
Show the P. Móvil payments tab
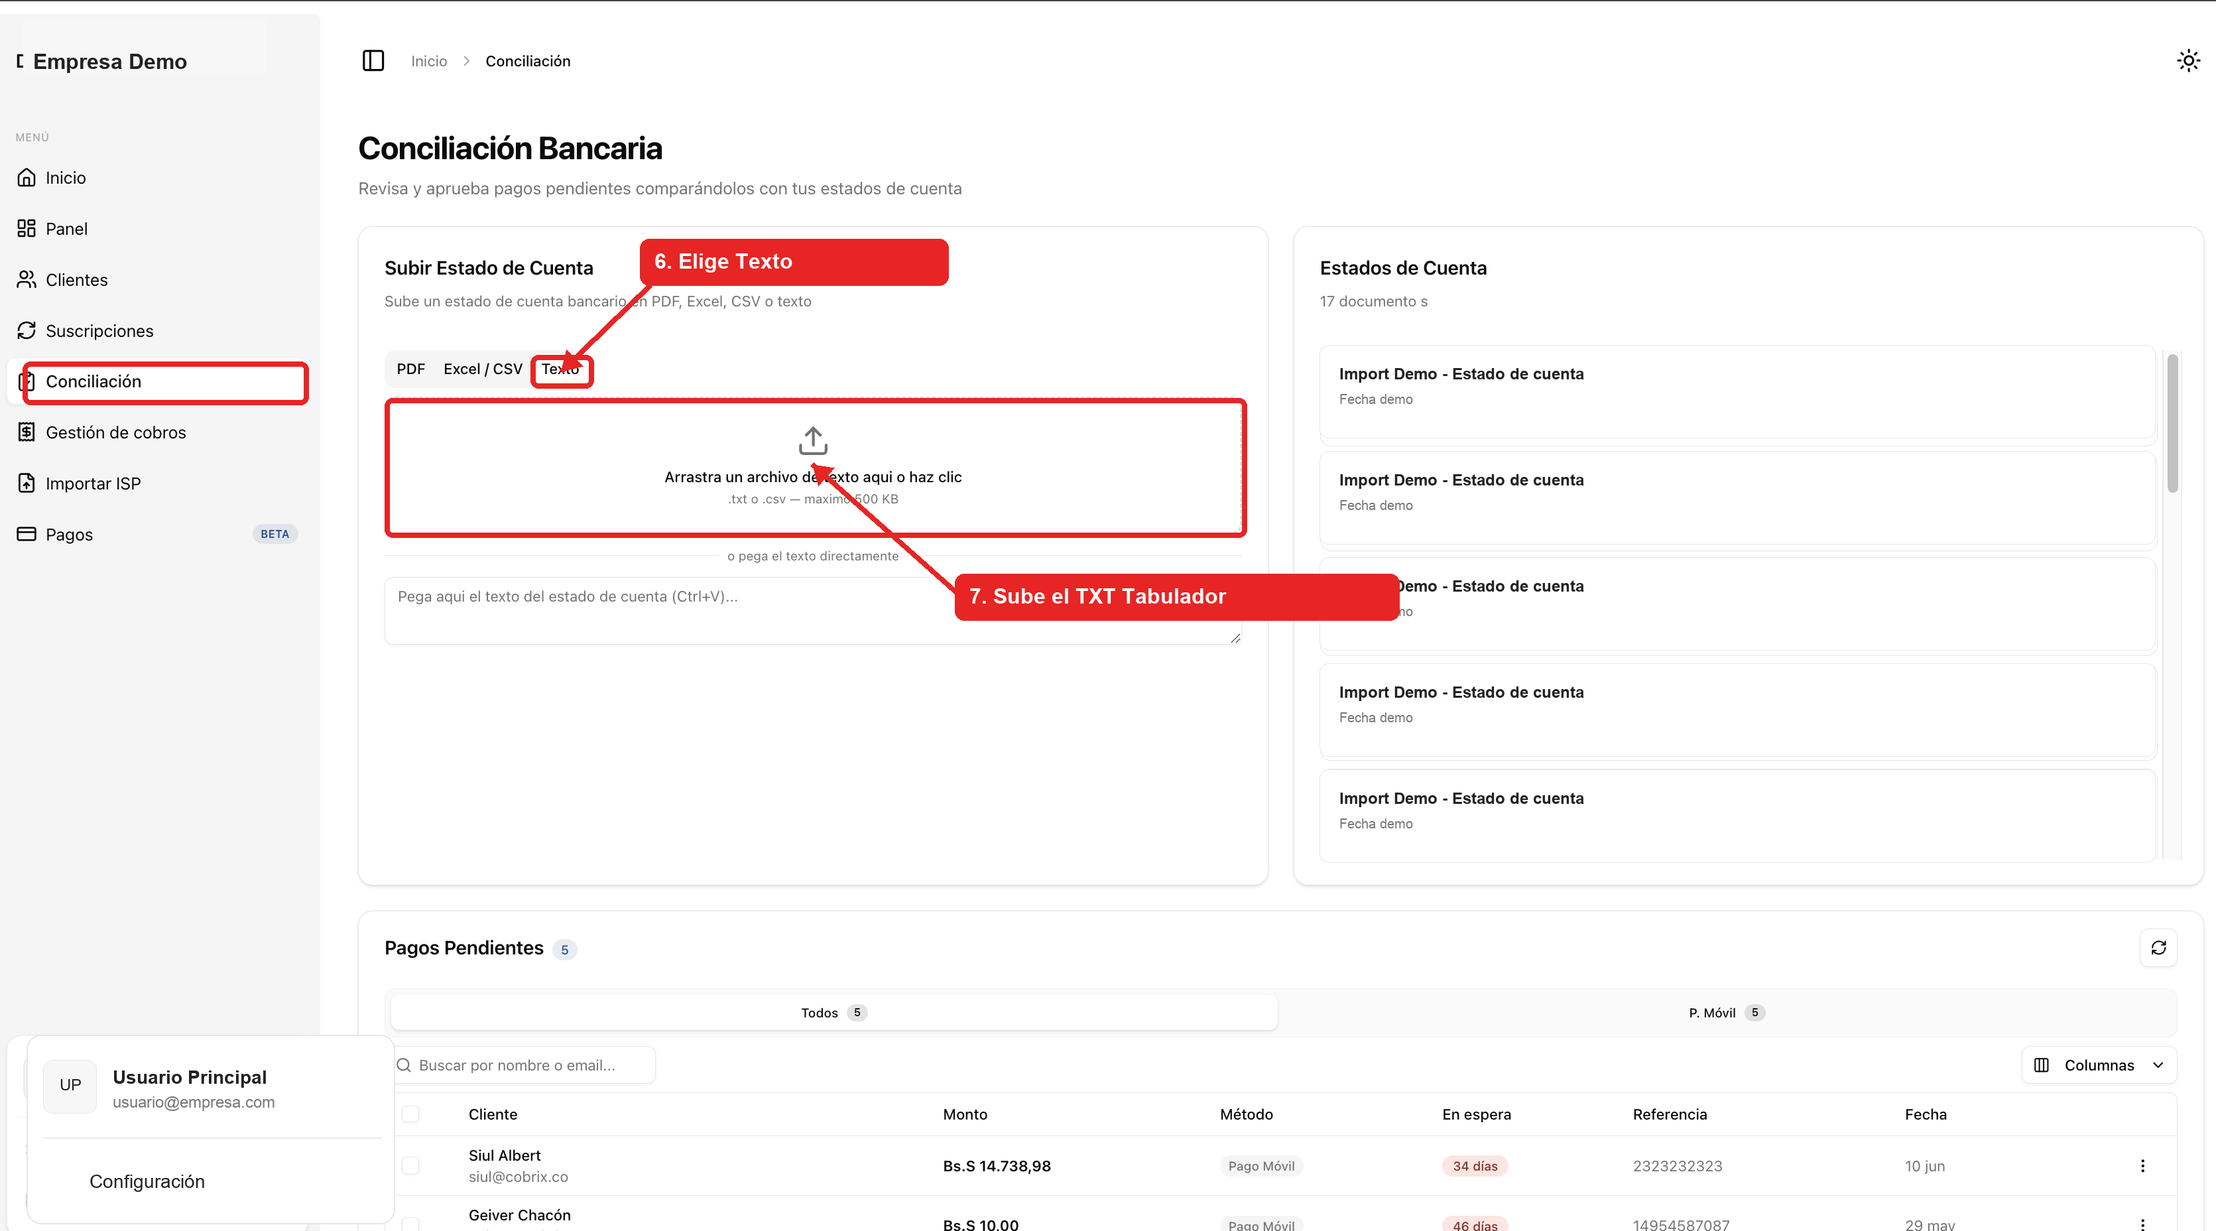click(1727, 1013)
